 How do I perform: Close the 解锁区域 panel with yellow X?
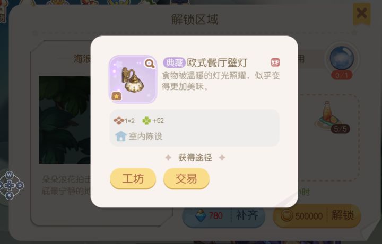click(362, 13)
